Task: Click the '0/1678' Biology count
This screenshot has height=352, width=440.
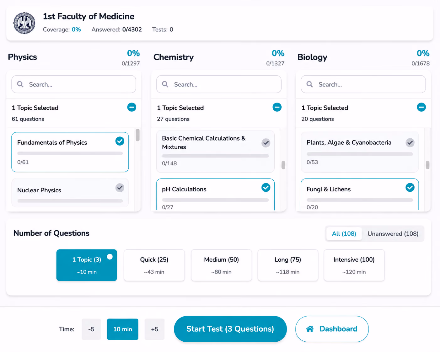Action: click(x=421, y=63)
